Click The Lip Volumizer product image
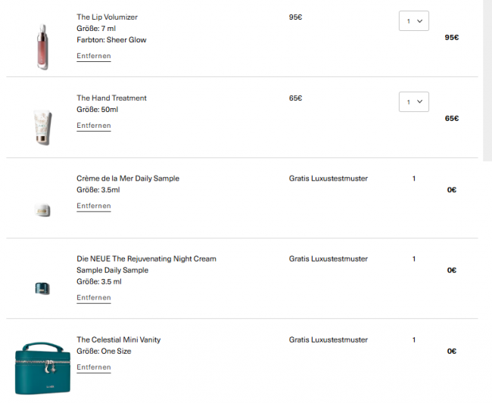 coord(42,47)
